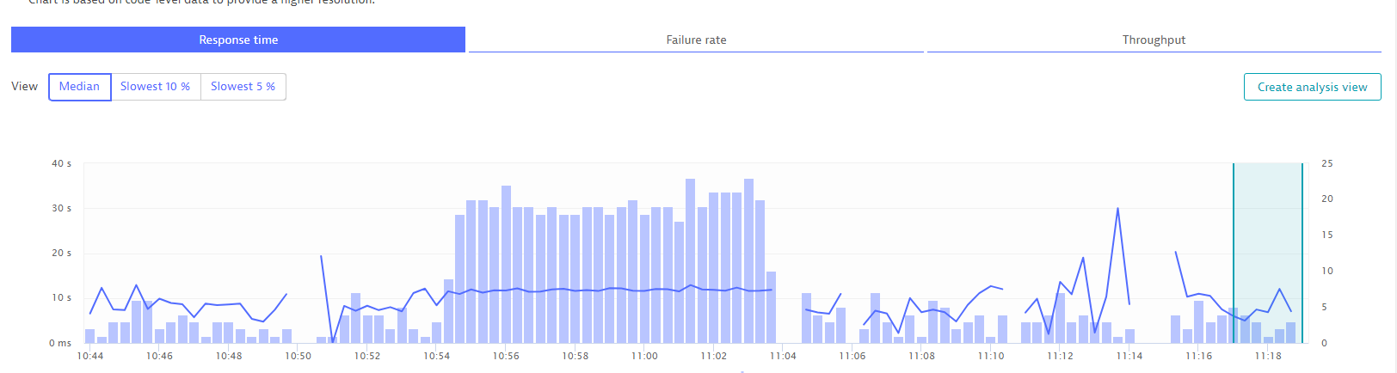This screenshot has height=373, width=1397.
Task: Click the 11:18 label on the time axis
Action: pyautogui.click(x=1268, y=356)
